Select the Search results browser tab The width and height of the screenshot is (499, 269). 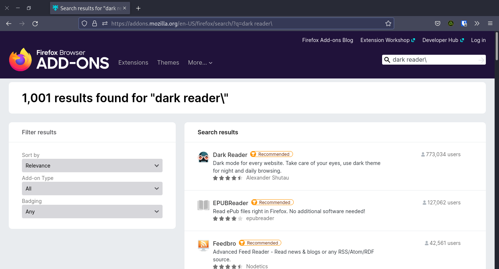point(90,8)
